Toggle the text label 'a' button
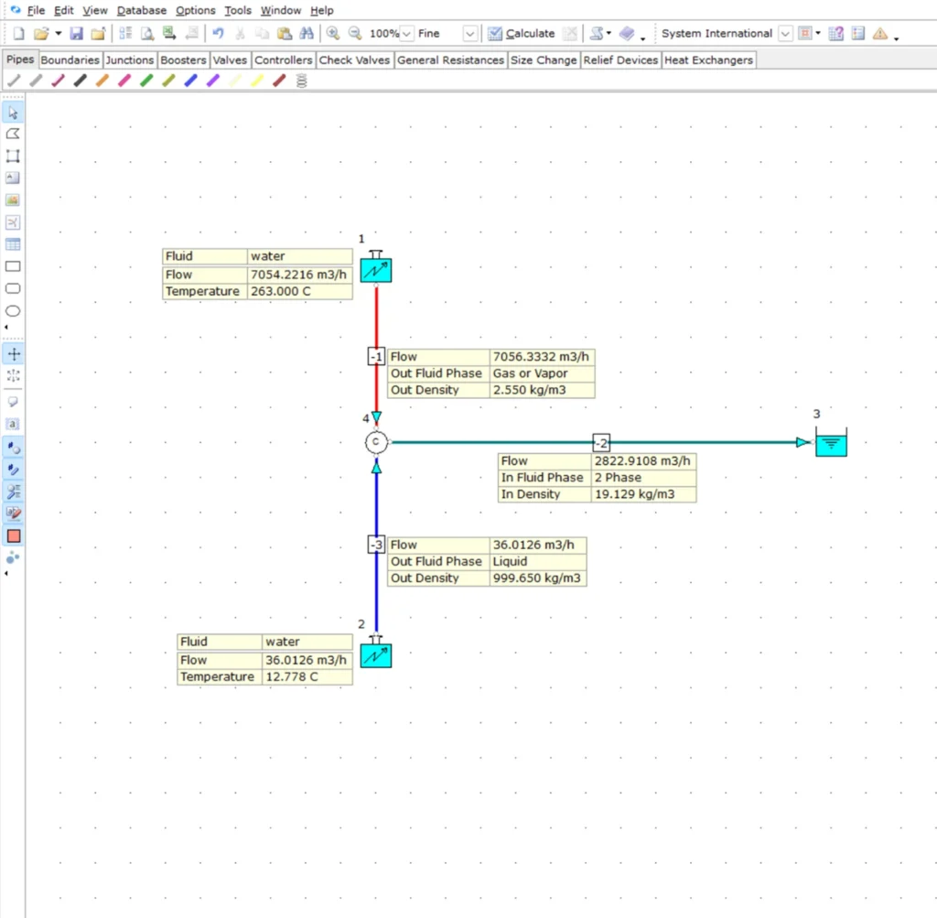 pos(13,424)
